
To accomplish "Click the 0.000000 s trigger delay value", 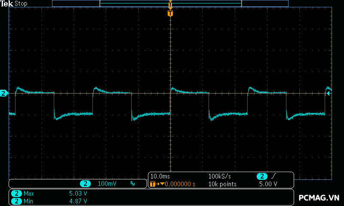I will [177, 184].
